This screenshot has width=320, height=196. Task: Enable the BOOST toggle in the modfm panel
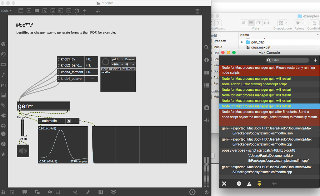(116, 69)
